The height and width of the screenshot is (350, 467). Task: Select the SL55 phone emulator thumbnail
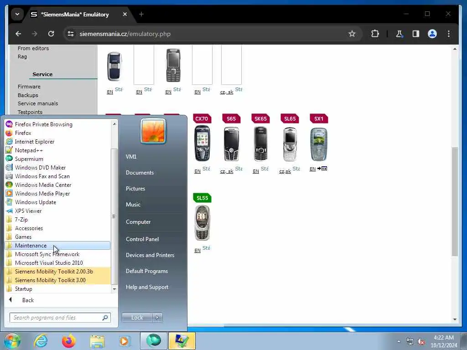click(202, 223)
